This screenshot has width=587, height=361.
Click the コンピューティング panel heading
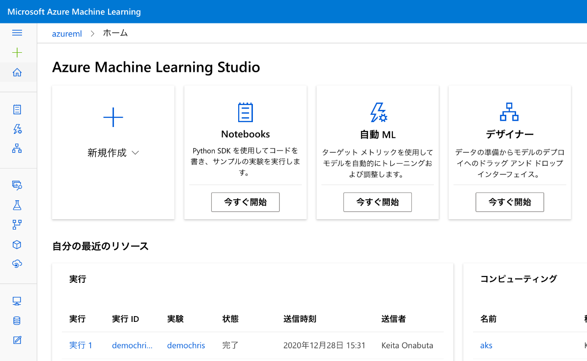tap(519, 279)
